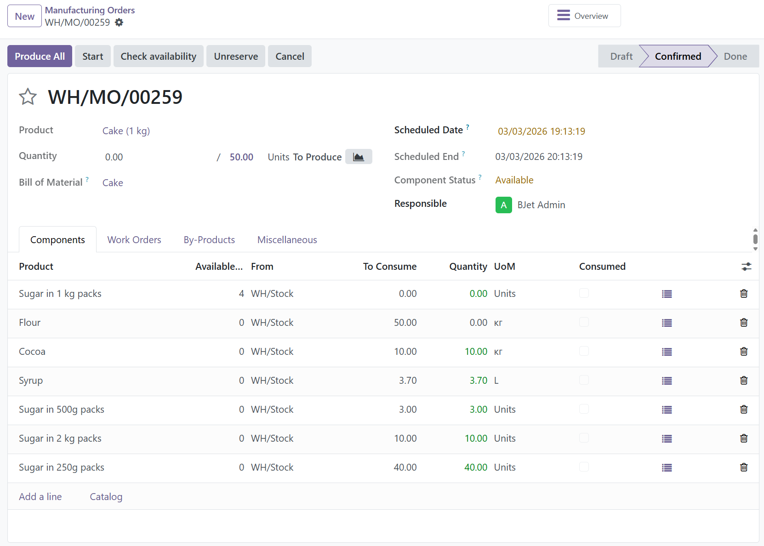Open the Miscellaneous tab
This screenshot has width=764, height=546.
pyautogui.click(x=287, y=240)
